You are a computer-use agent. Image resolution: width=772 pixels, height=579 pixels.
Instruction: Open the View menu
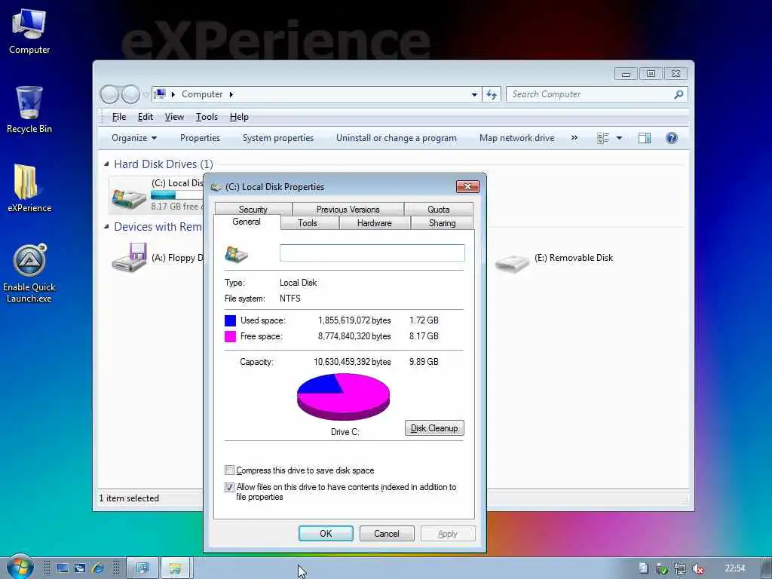pos(174,117)
